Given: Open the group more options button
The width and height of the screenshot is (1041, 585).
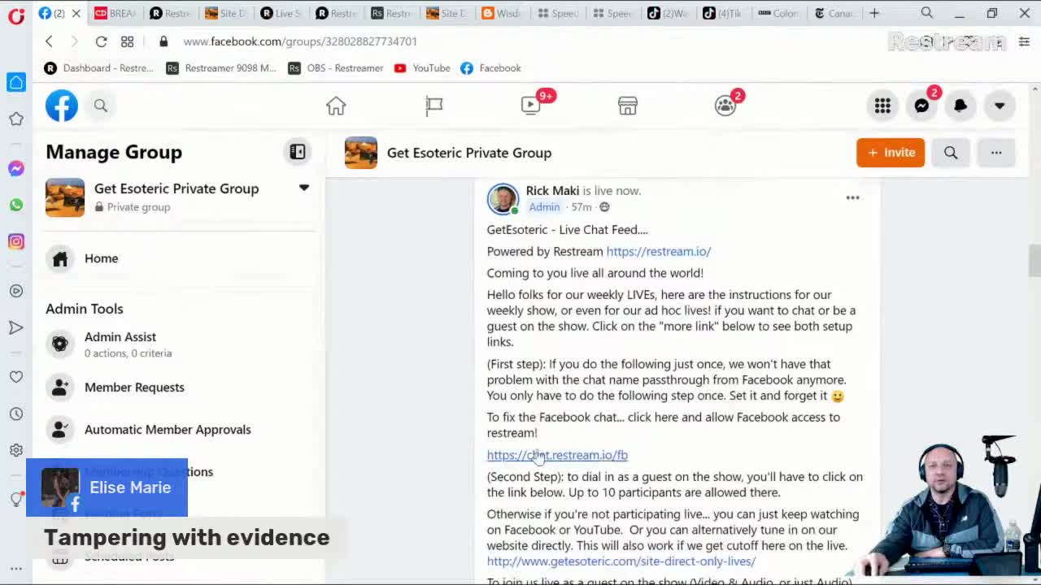Looking at the screenshot, I should (x=996, y=152).
